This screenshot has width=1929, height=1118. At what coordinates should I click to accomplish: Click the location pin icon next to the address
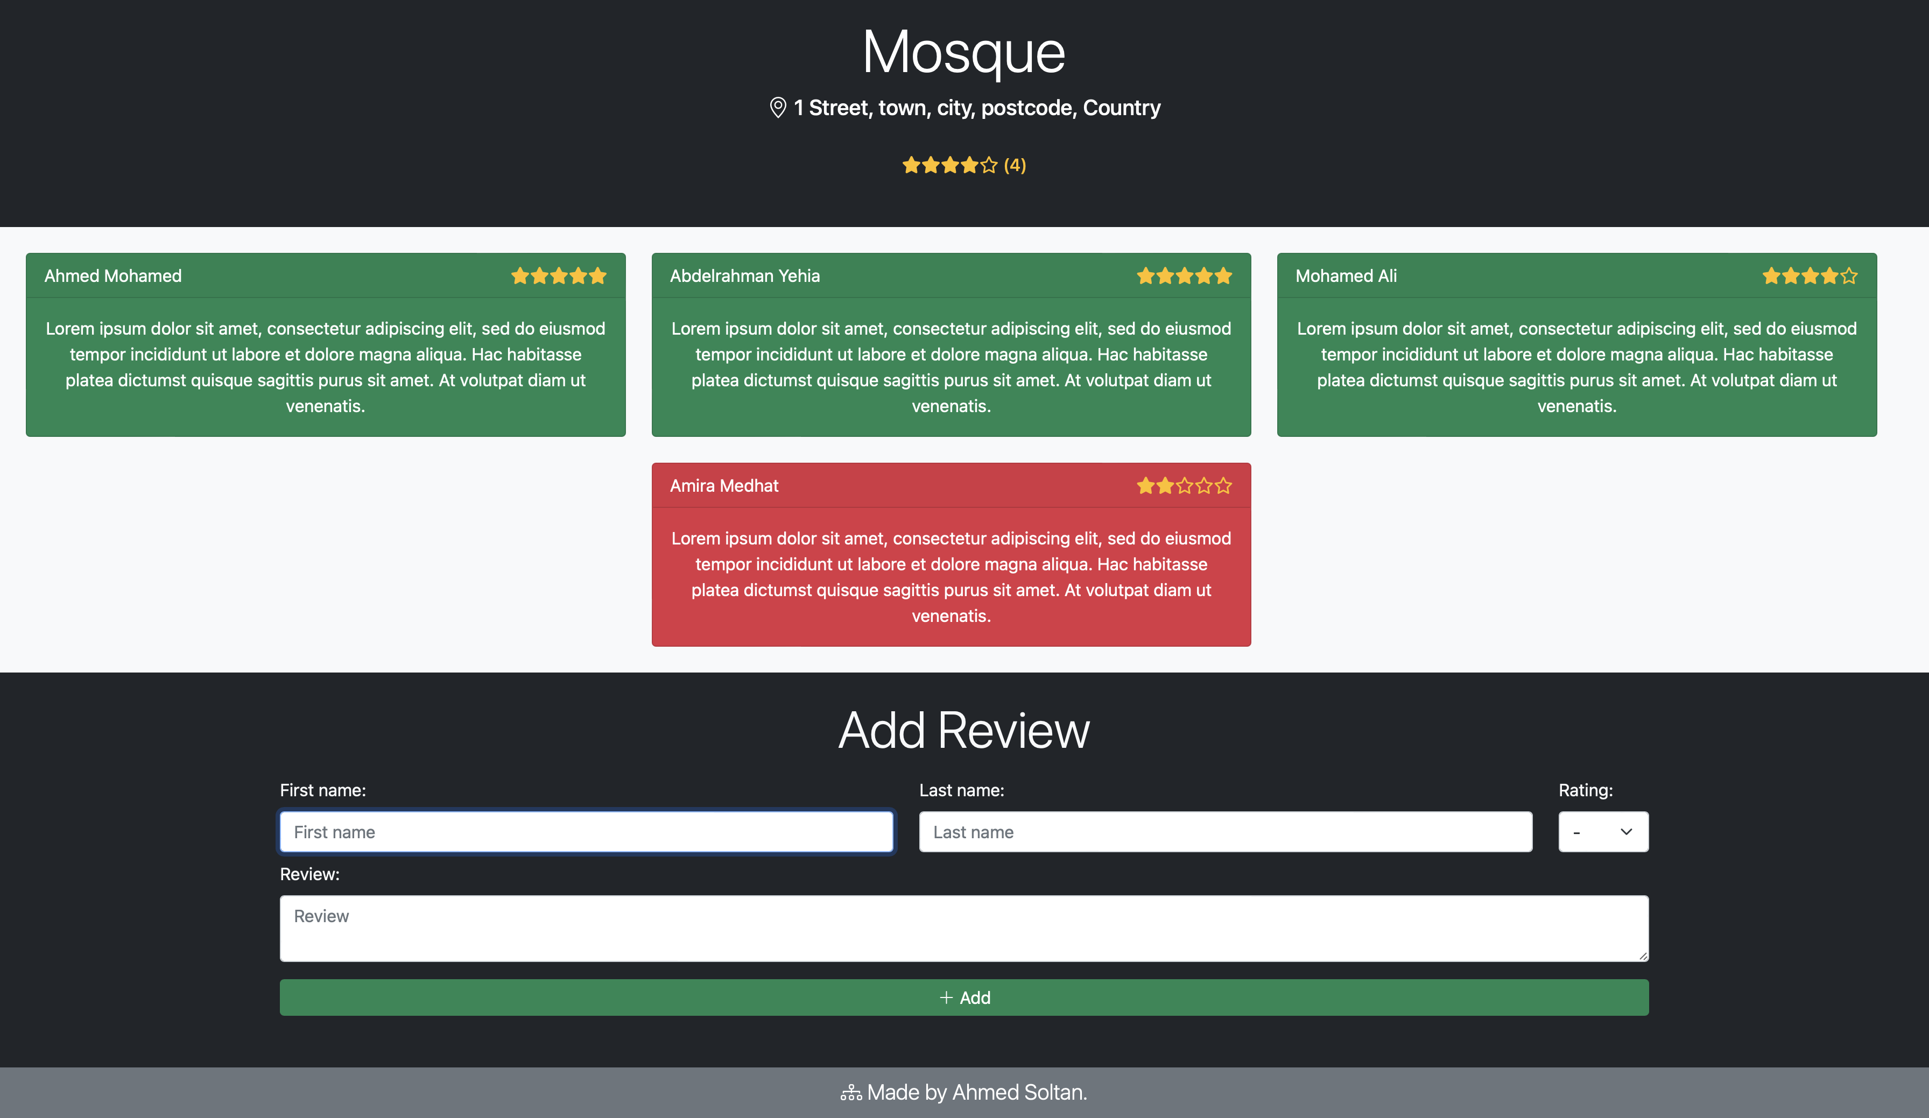tap(778, 108)
